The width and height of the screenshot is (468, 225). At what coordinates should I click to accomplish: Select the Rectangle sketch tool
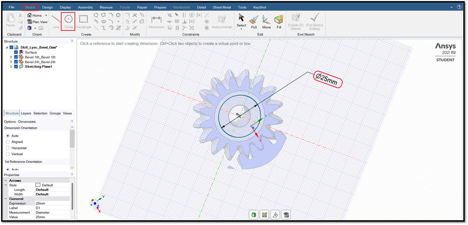pyautogui.click(x=84, y=21)
